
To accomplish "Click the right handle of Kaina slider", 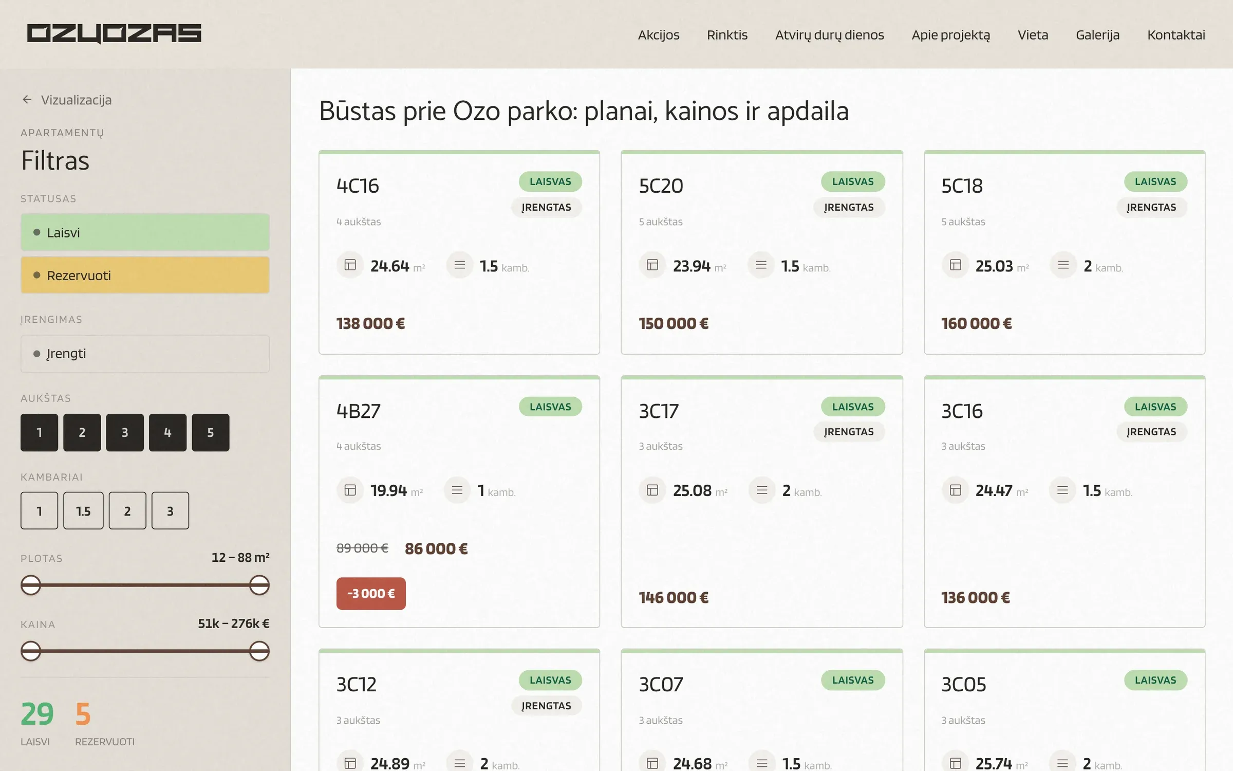I will pyautogui.click(x=259, y=651).
